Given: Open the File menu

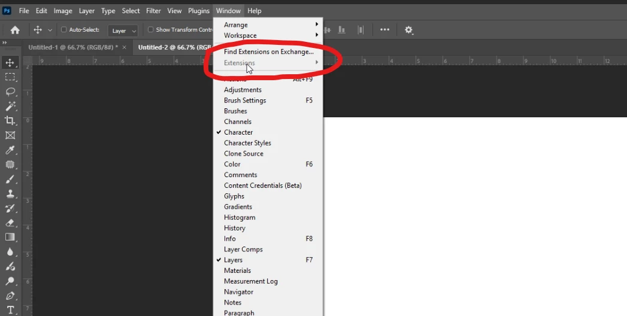Looking at the screenshot, I should [24, 11].
